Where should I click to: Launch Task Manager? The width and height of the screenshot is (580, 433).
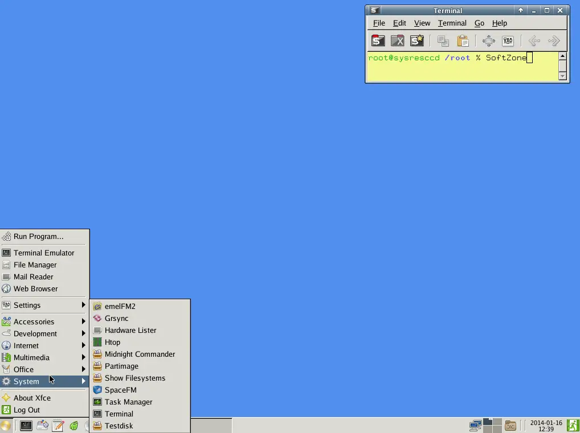(140, 402)
